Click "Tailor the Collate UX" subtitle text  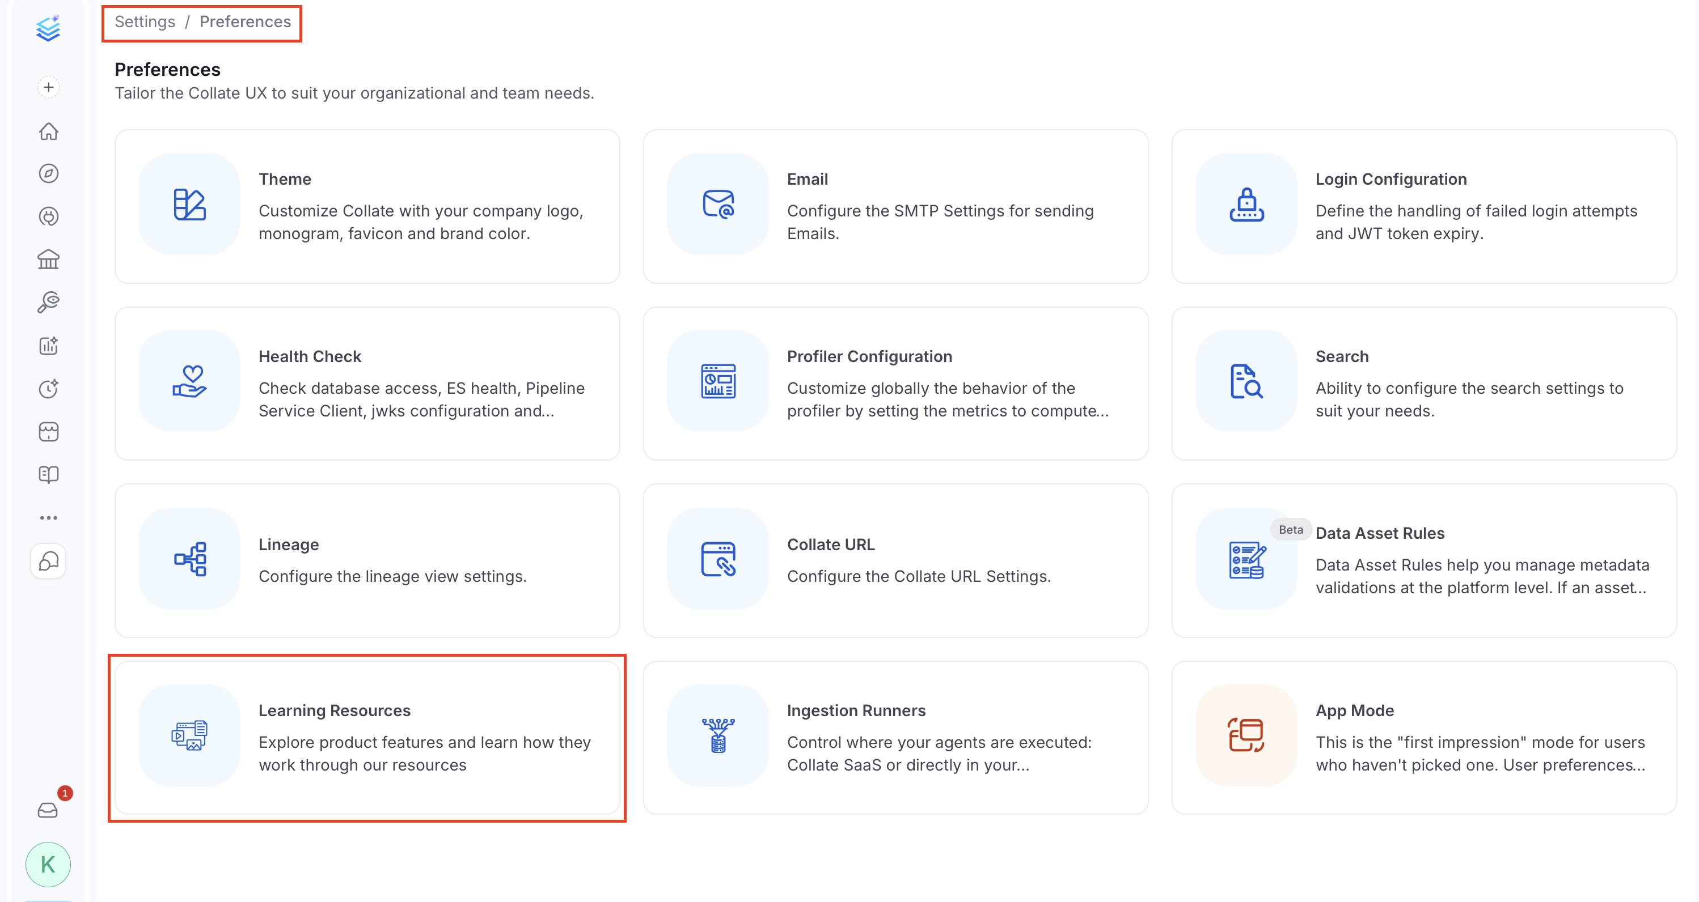pos(354,93)
